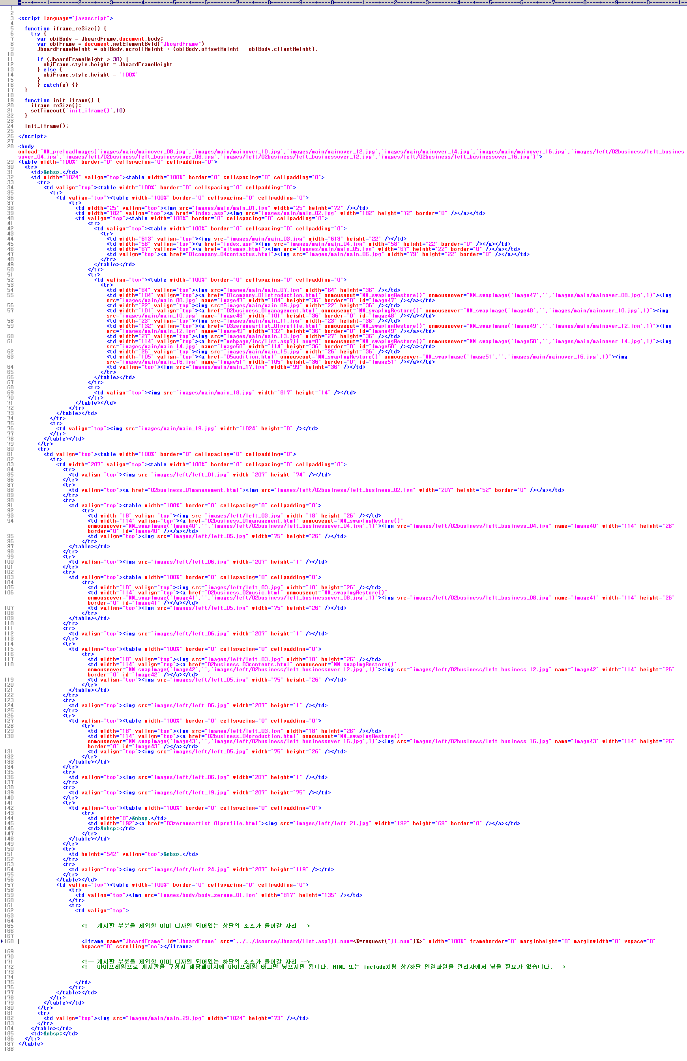
Task: Click the Korean comment on line 165
Action: [x=195, y=926]
